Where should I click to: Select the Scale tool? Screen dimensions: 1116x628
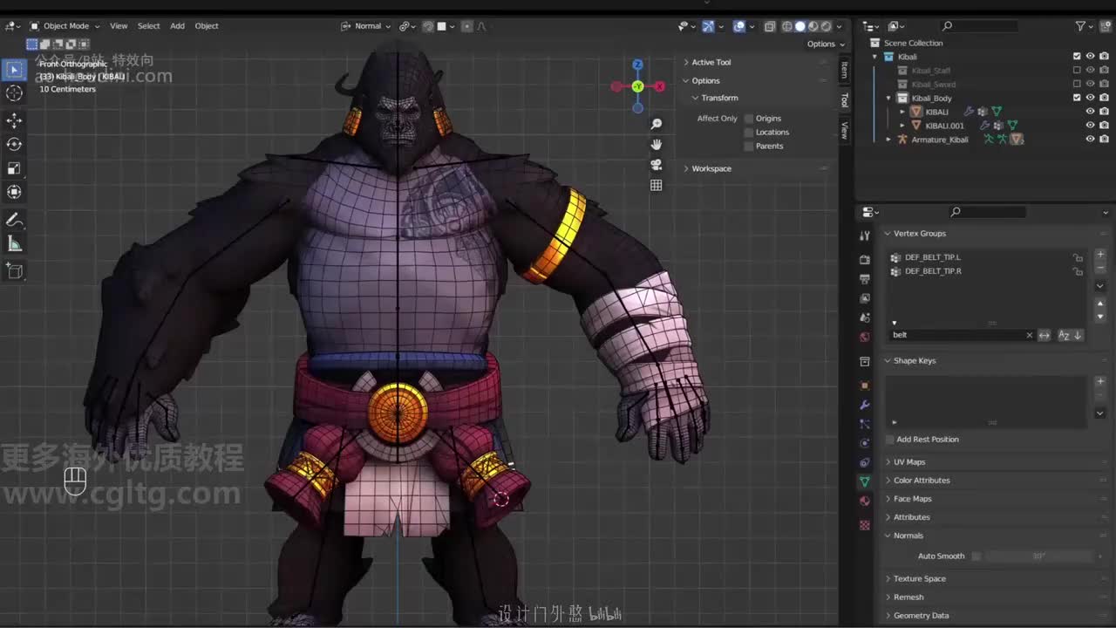point(14,168)
